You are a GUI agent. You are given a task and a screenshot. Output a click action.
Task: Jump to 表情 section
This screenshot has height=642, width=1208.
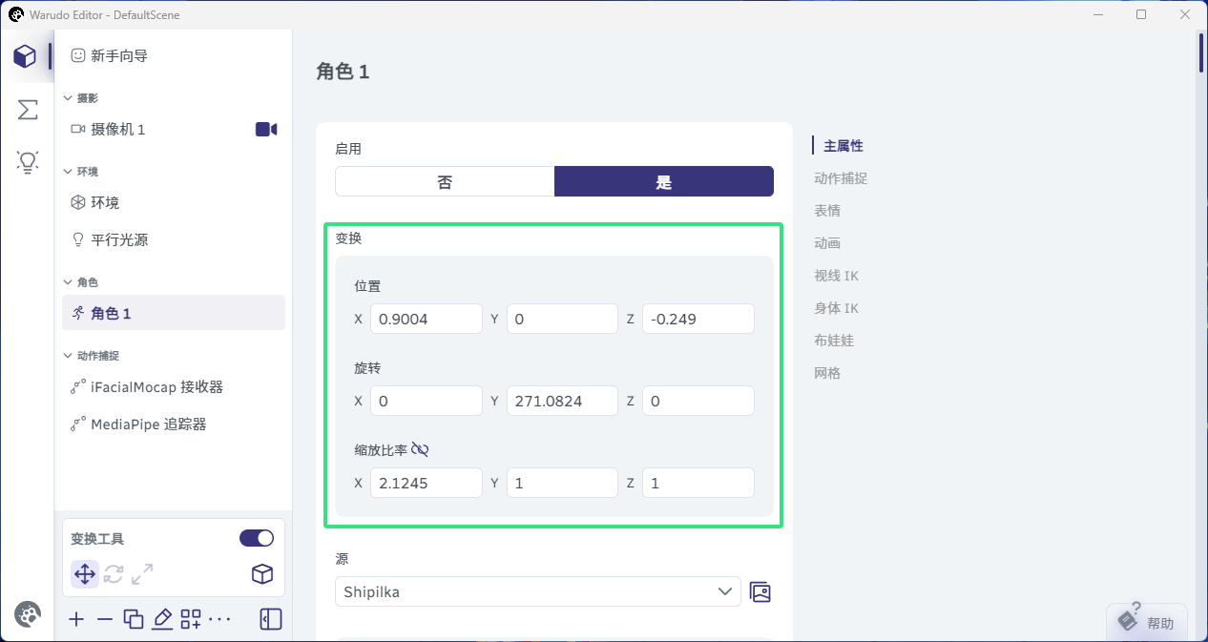[827, 211]
